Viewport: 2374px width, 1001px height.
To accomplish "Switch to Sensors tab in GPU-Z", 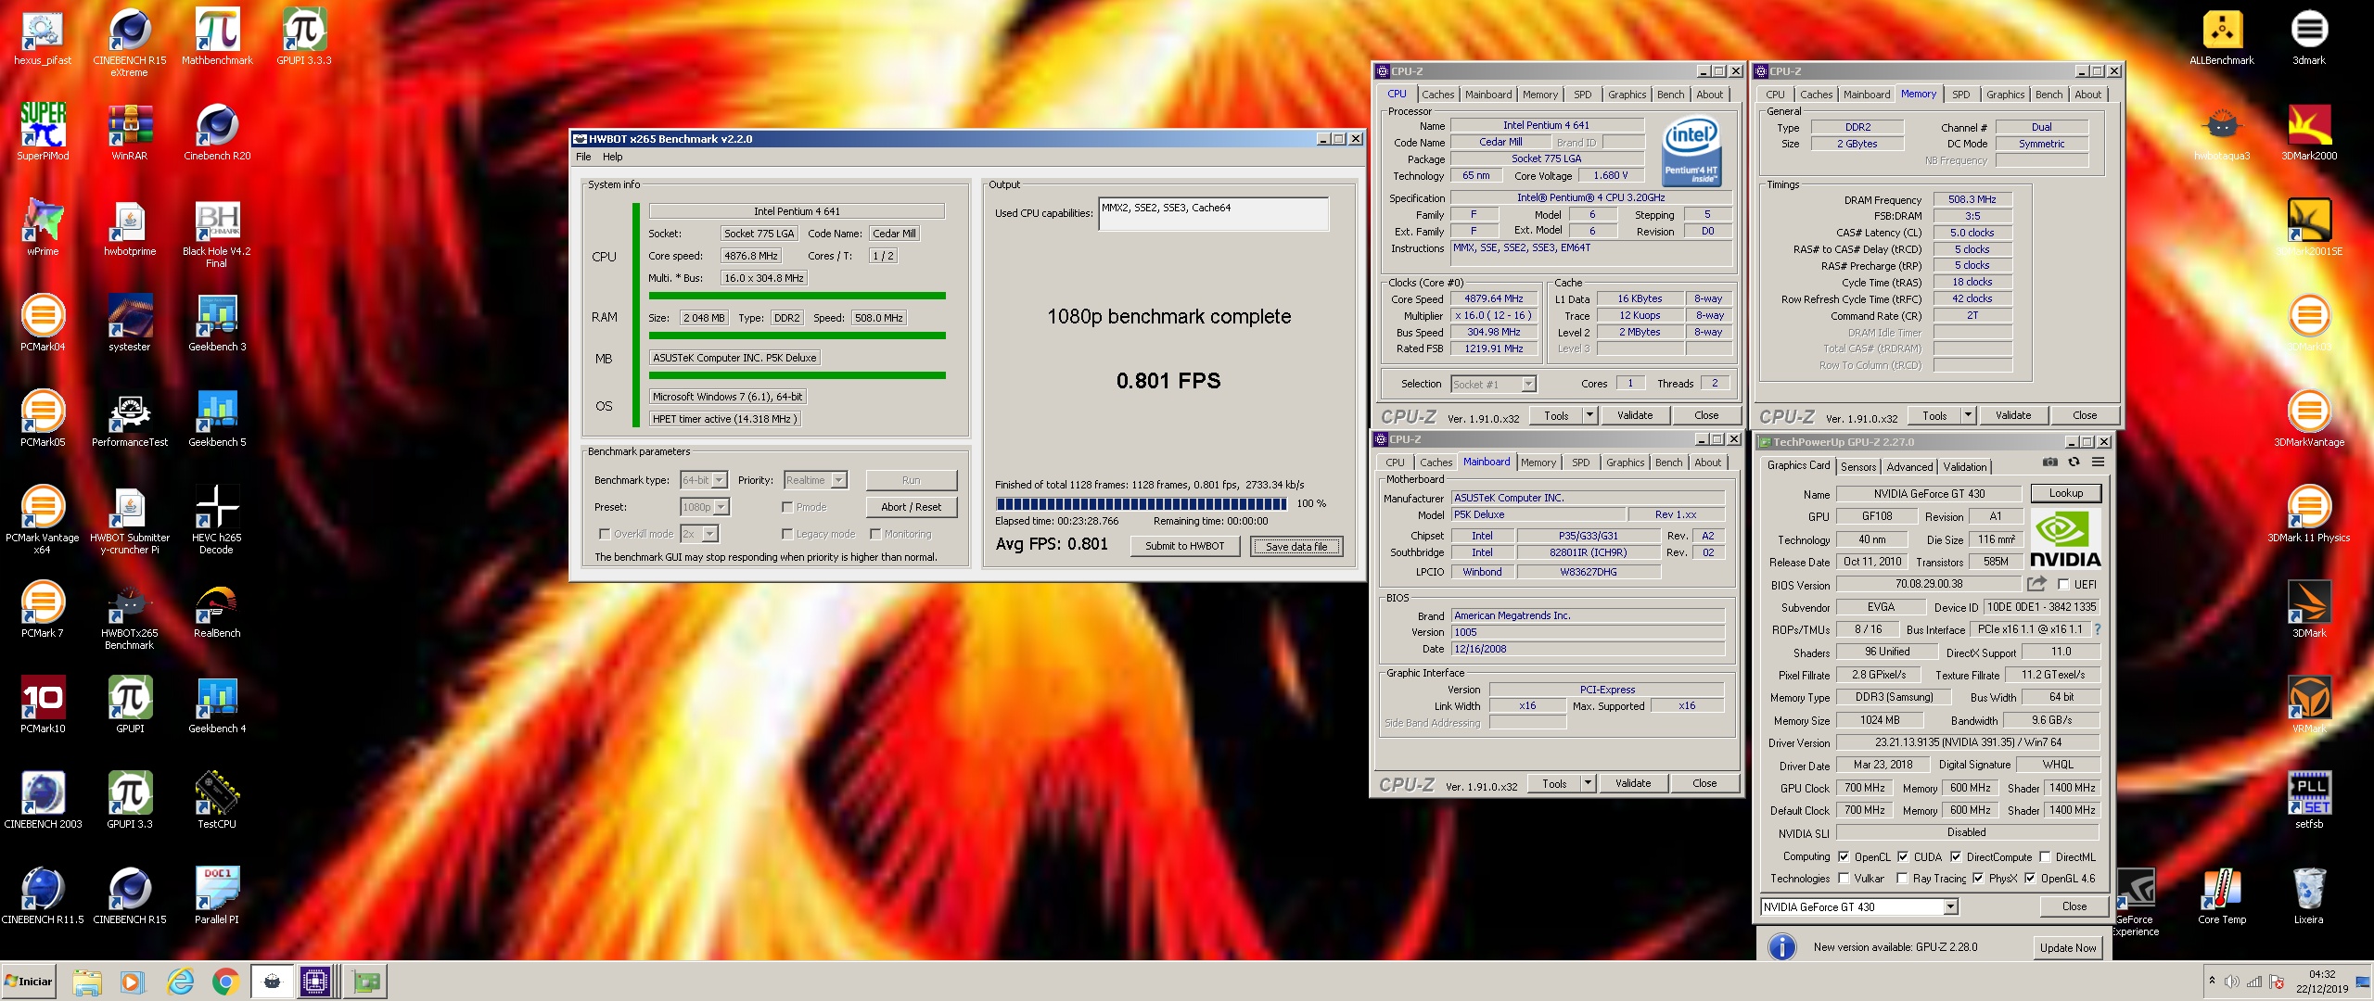I will click(1858, 467).
